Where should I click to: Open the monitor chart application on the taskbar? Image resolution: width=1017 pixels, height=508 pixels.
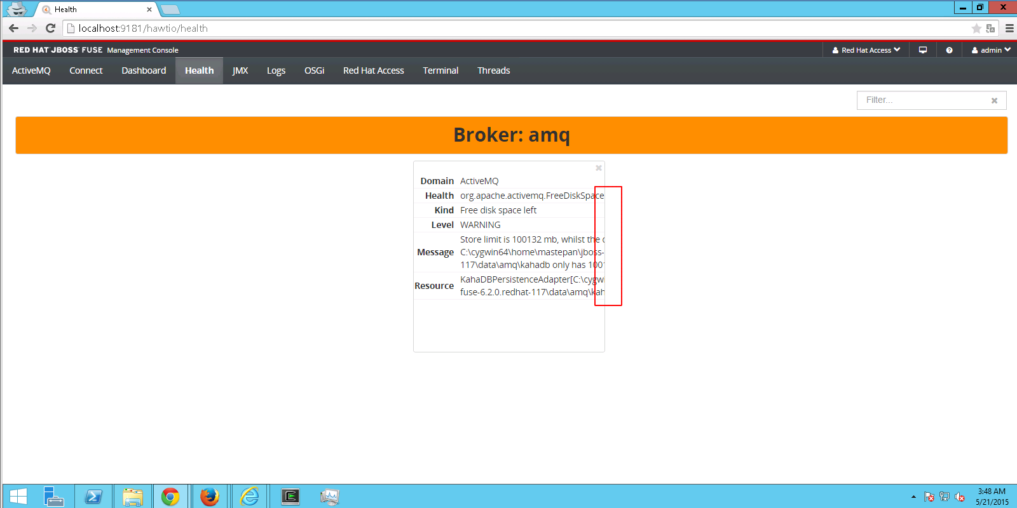330,497
